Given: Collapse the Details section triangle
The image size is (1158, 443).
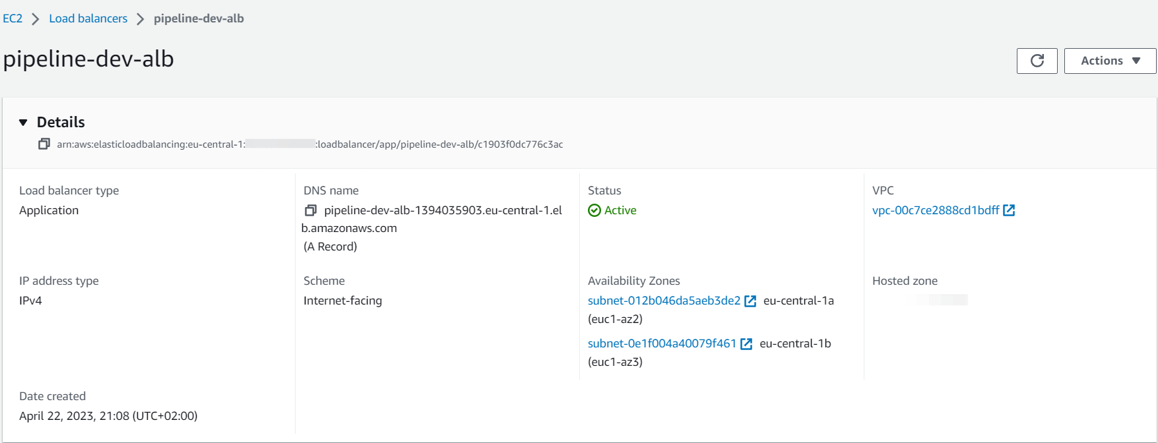Looking at the screenshot, I should click(24, 123).
